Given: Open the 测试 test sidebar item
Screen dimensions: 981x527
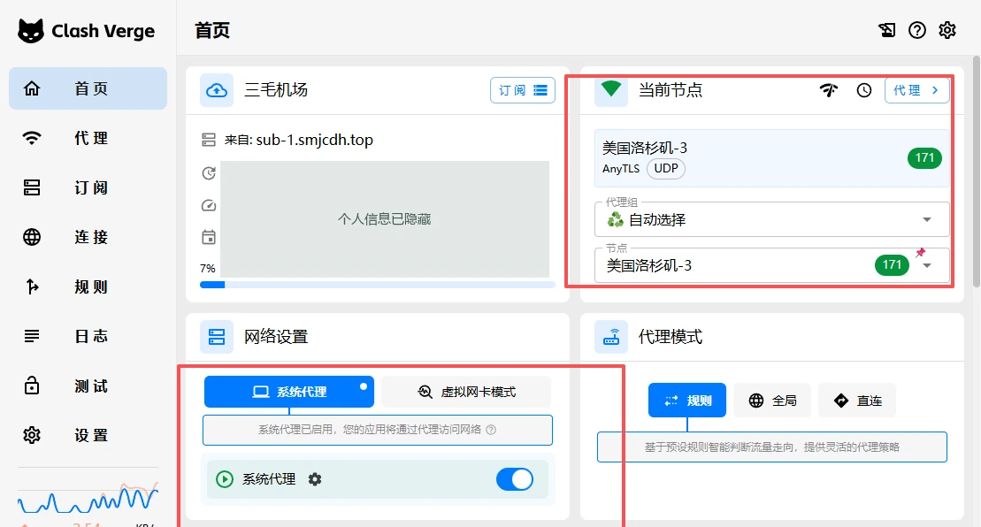Looking at the screenshot, I should (x=88, y=386).
